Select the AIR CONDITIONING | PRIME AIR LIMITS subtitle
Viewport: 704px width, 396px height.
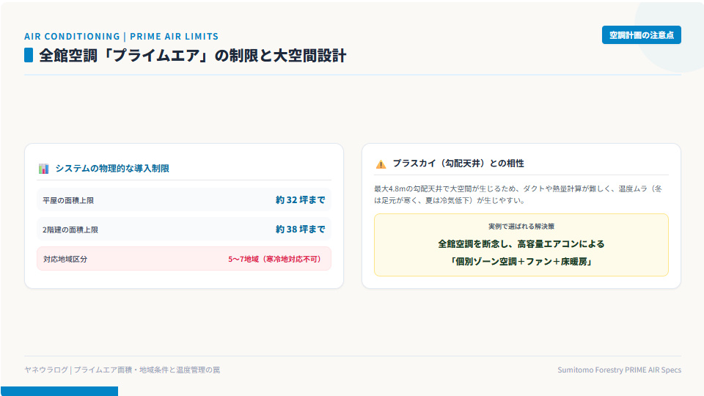(121, 37)
